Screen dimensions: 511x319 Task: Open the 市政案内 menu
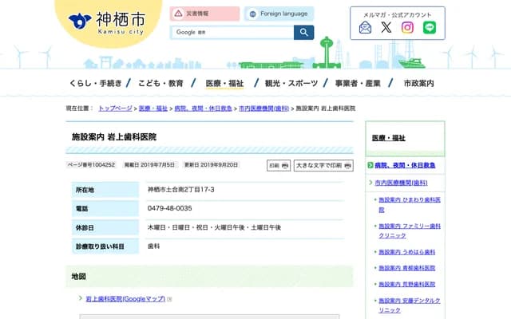point(418,83)
